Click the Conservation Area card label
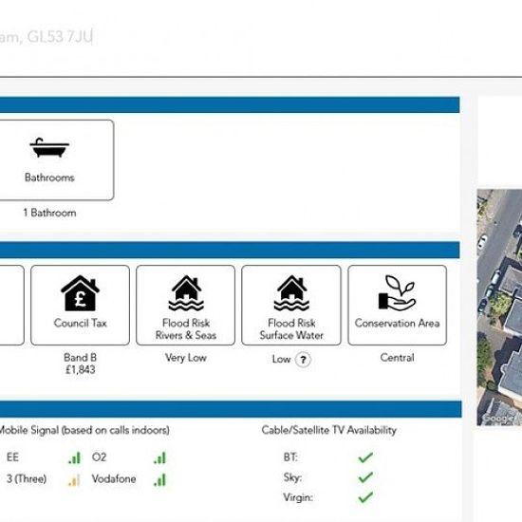522x522 pixels. tap(397, 324)
